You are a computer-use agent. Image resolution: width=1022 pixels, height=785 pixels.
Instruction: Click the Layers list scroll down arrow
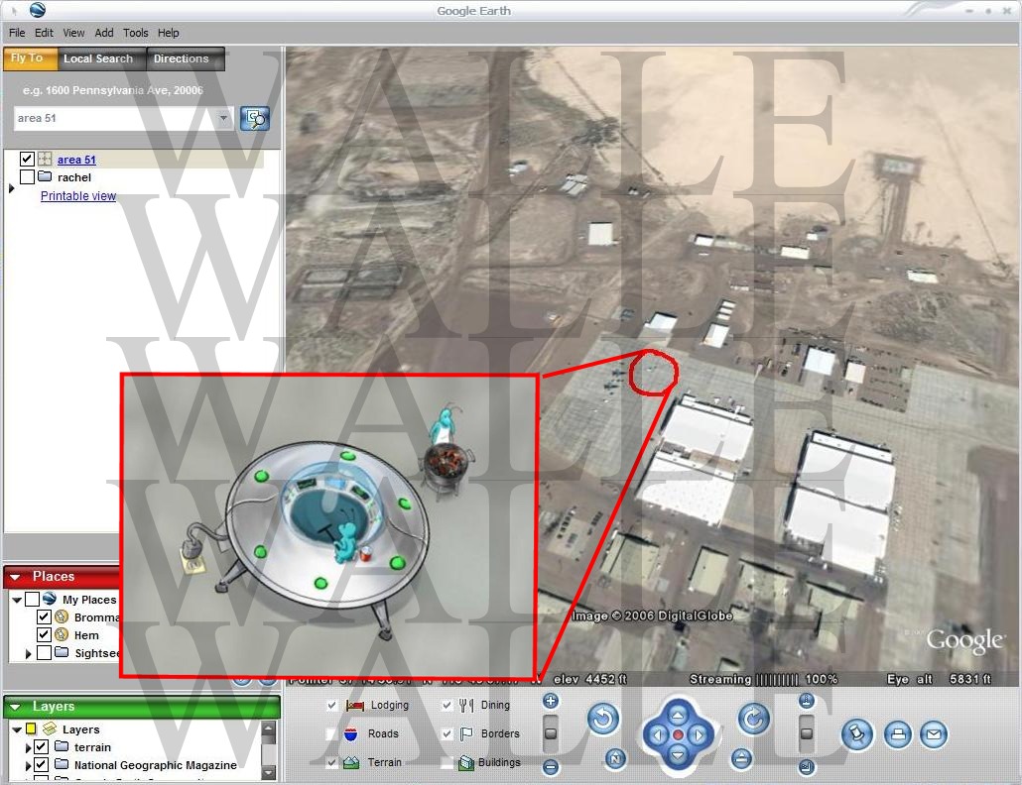tap(268, 773)
